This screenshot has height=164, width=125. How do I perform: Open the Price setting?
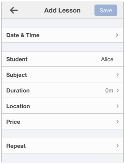click(x=62, y=121)
